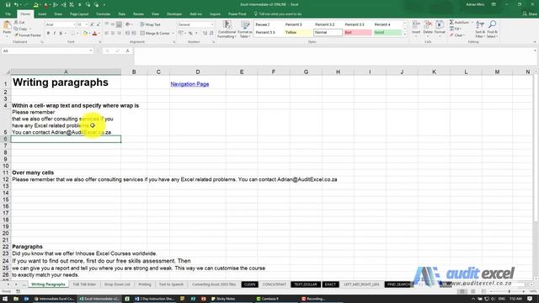539x303 pixels.
Task: Apply the Normal cell style
Action: (328, 32)
